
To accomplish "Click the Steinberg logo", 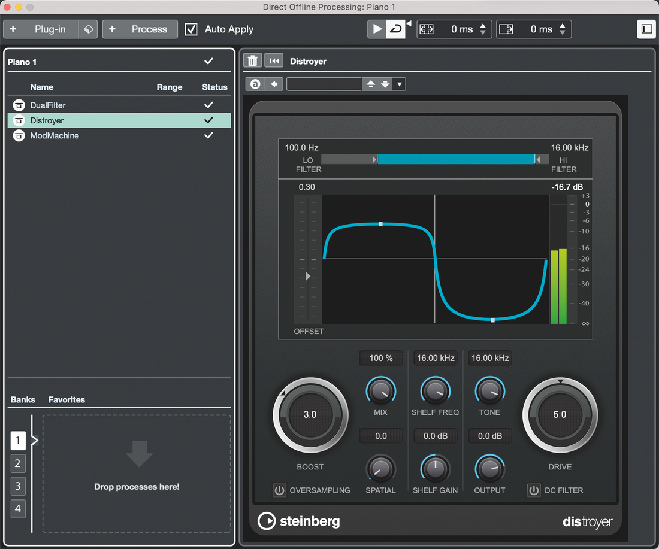I will [299, 521].
